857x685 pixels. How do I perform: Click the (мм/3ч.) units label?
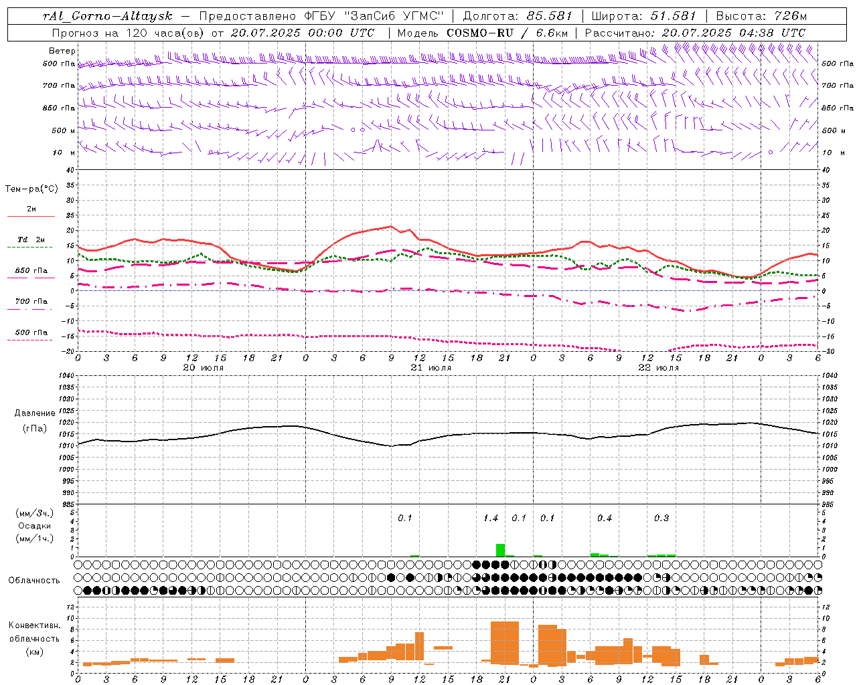click(34, 513)
